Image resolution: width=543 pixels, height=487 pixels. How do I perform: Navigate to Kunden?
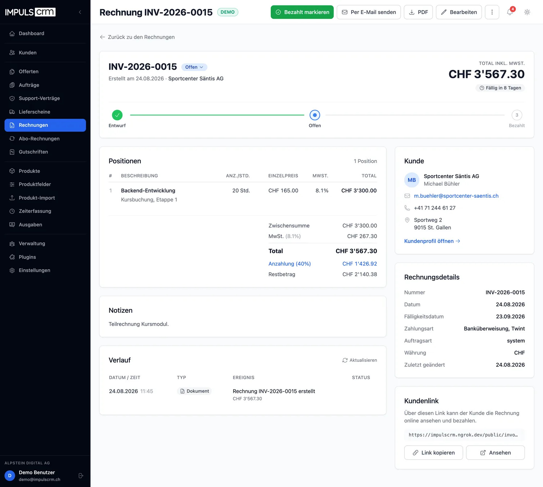(45, 53)
